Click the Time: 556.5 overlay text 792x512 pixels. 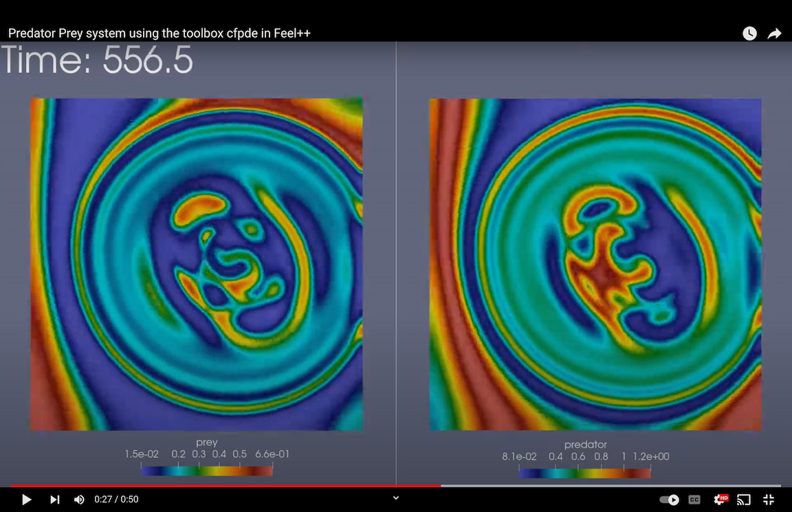pyautogui.click(x=98, y=60)
